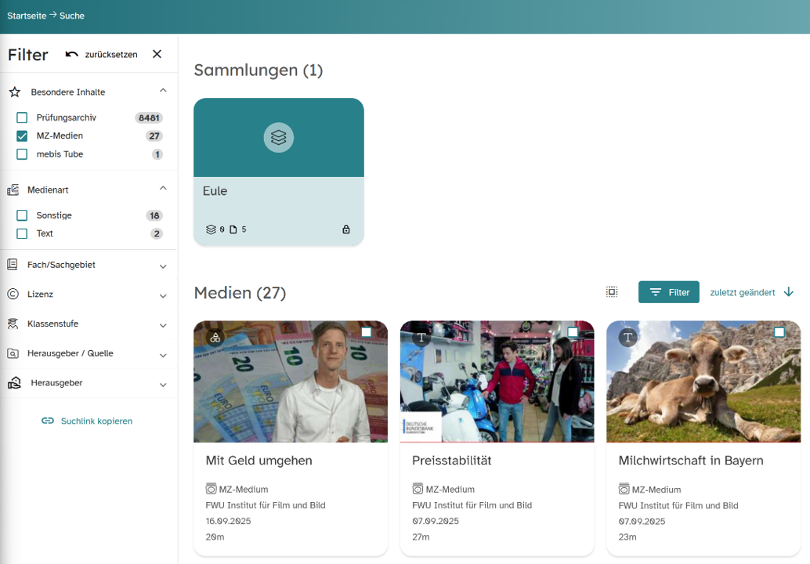Screen dimensions: 810x564
Task: Click the star icon for Besondere Inhalte
Action: click(14, 92)
